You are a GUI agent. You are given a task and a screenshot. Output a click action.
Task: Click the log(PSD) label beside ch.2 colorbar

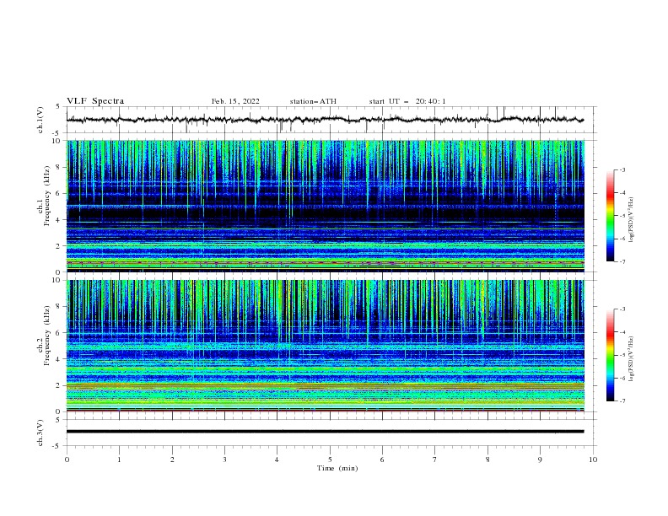[x=632, y=359]
